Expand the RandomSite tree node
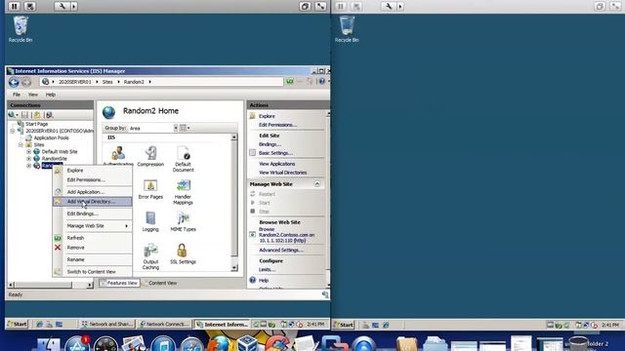This screenshot has height=351, width=625. click(x=28, y=158)
